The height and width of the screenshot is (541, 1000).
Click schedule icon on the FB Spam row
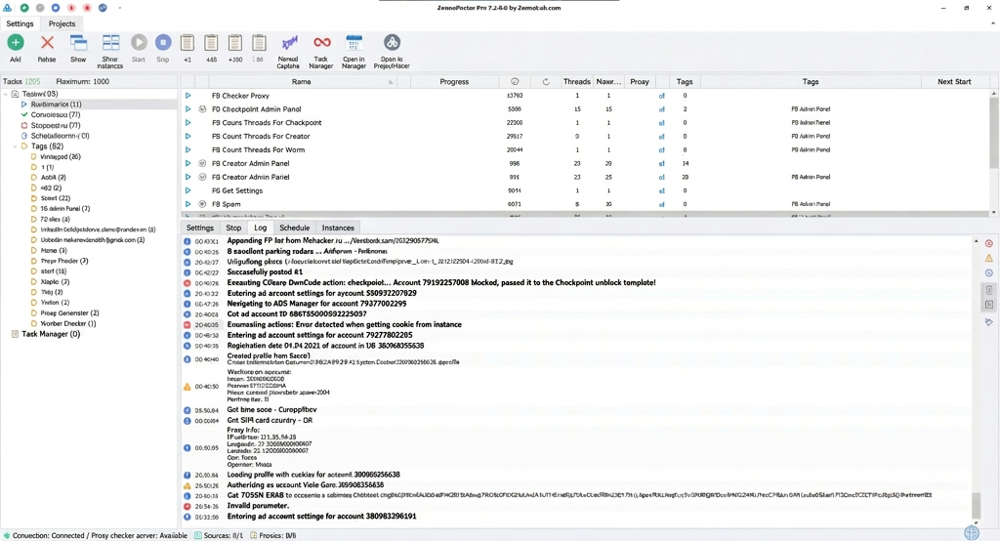coord(202,204)
